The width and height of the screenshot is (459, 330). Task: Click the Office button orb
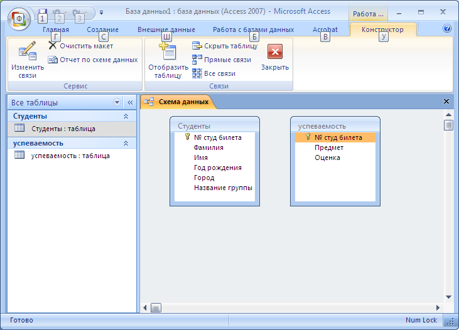click(x=19, y=19)
